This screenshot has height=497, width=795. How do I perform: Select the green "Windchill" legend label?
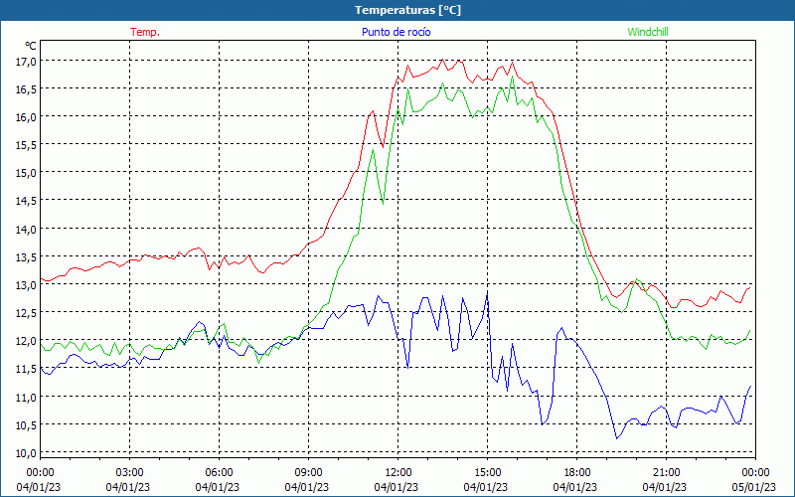click(648, 32)
